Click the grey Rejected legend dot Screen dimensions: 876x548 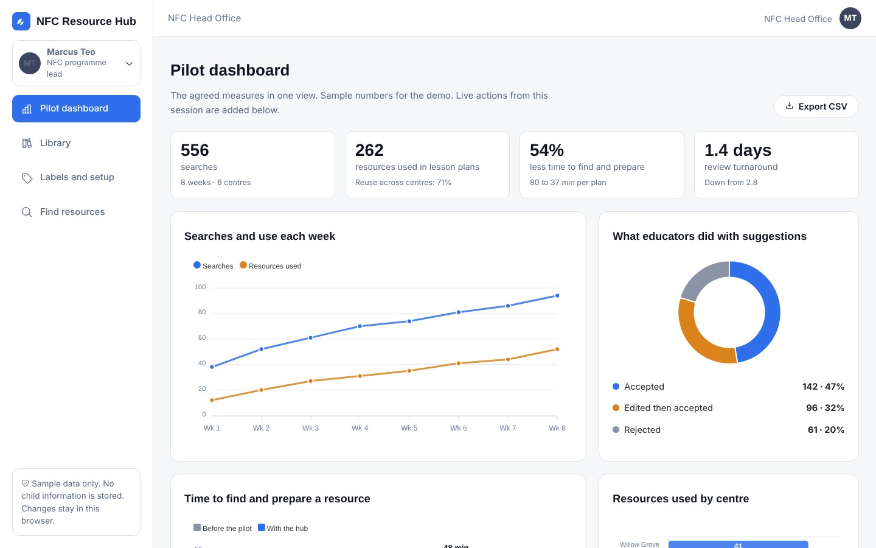(616, 430)
